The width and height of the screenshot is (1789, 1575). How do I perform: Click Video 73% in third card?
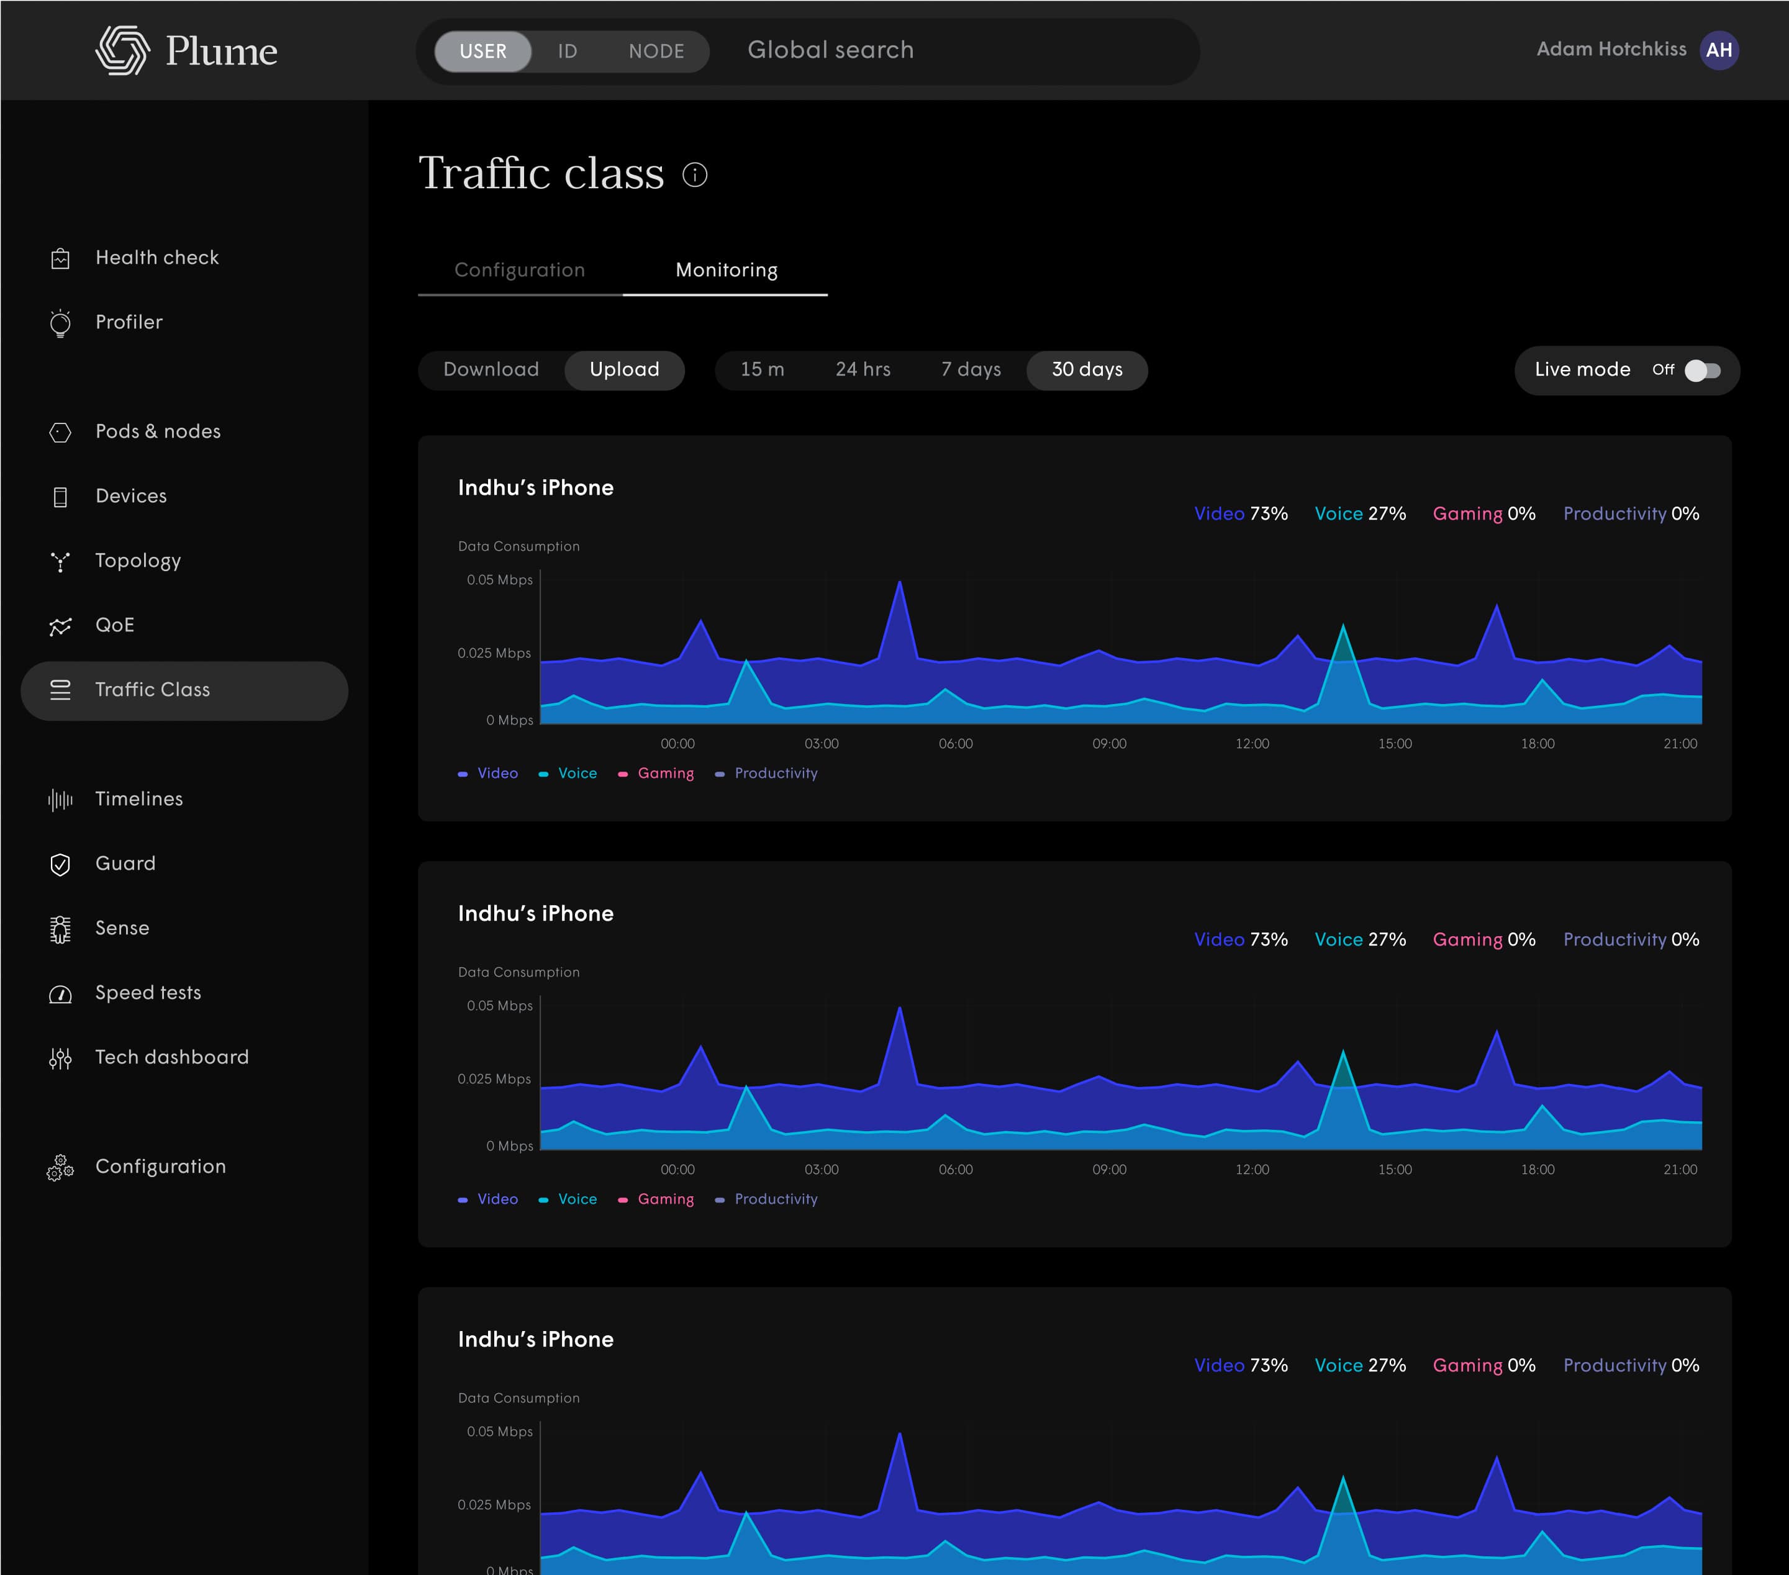click(x=1241, y=1366)
